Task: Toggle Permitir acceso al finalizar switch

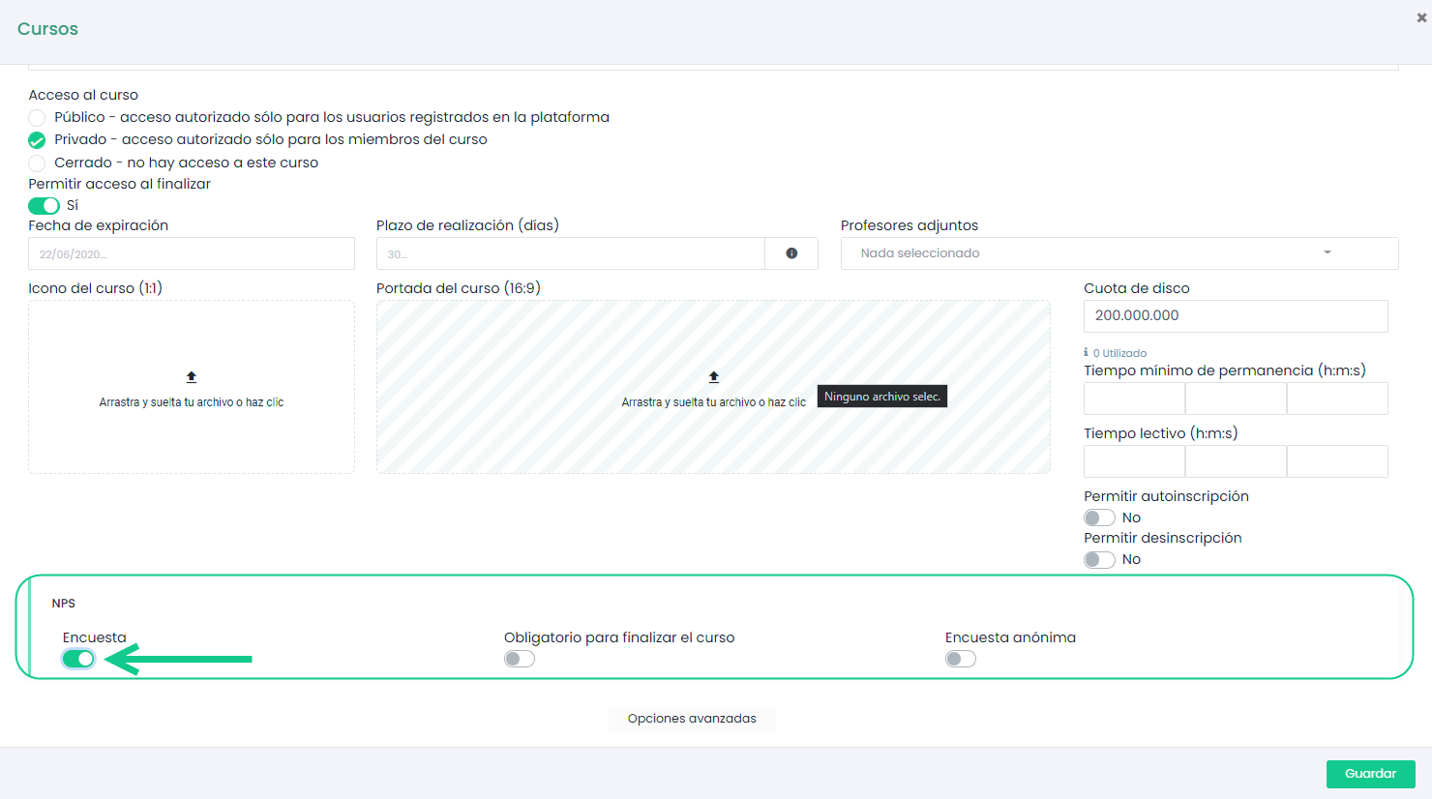Action: [x=44, y=205]
